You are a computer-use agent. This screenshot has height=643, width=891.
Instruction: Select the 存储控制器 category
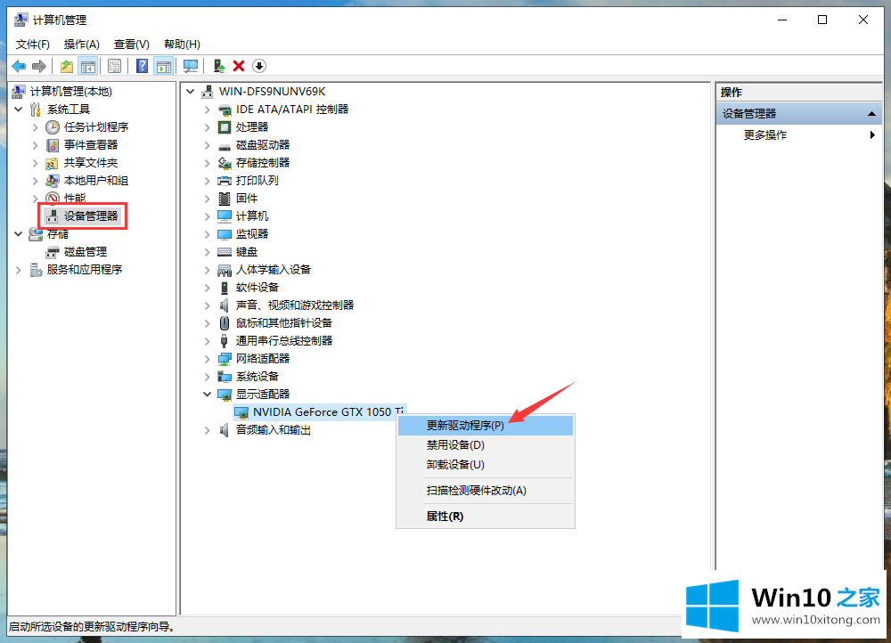[x=263, y=162]
